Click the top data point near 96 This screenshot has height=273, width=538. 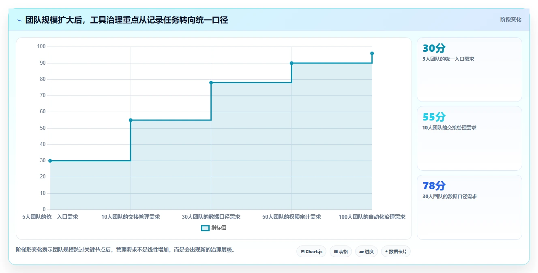coord(372,53)
